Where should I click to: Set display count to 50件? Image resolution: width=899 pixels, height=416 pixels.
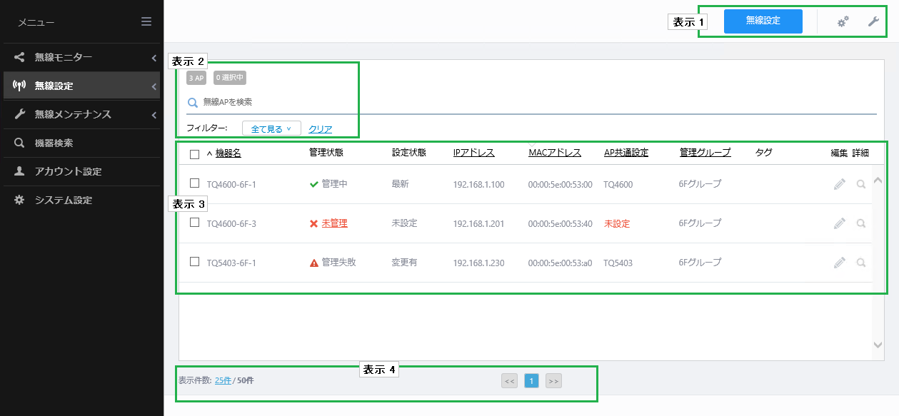point(245,380)
